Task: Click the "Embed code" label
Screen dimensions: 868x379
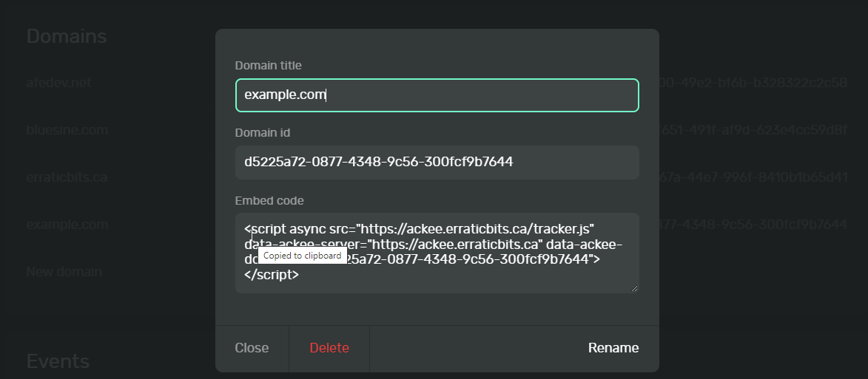Action: click(x=269, y=200)
